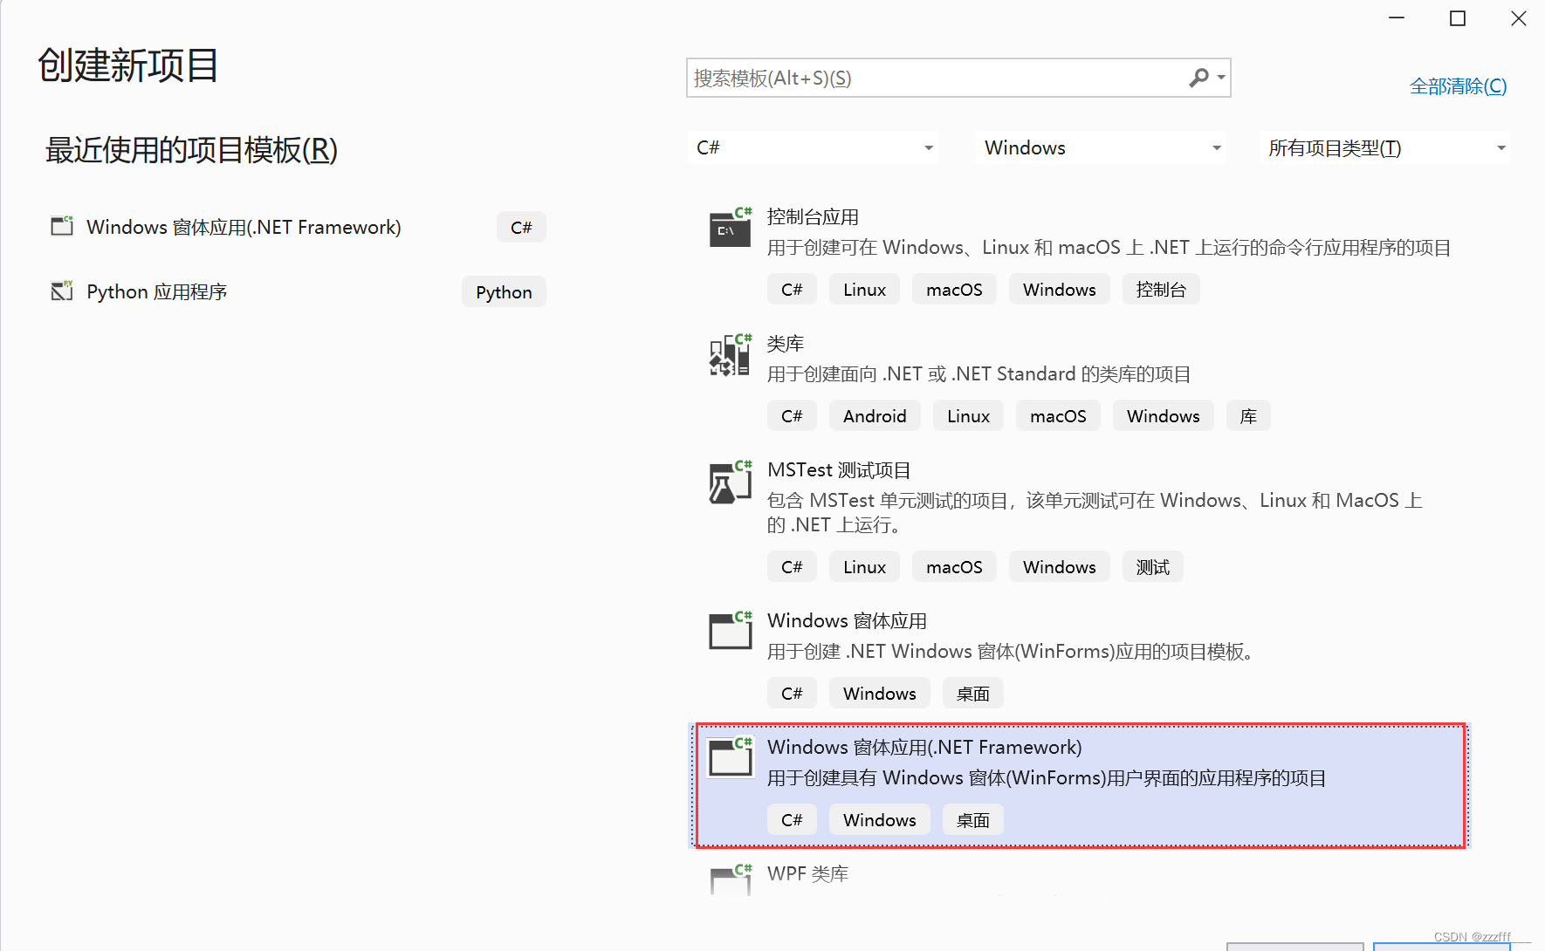Screen dimensions: 1545x951
Task: Select the Windows 窗体应用 template title
Action: tap(847, 620)
